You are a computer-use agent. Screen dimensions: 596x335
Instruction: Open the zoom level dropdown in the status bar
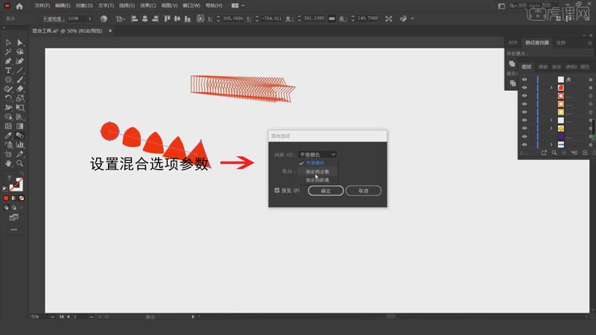tap(52, 317)
